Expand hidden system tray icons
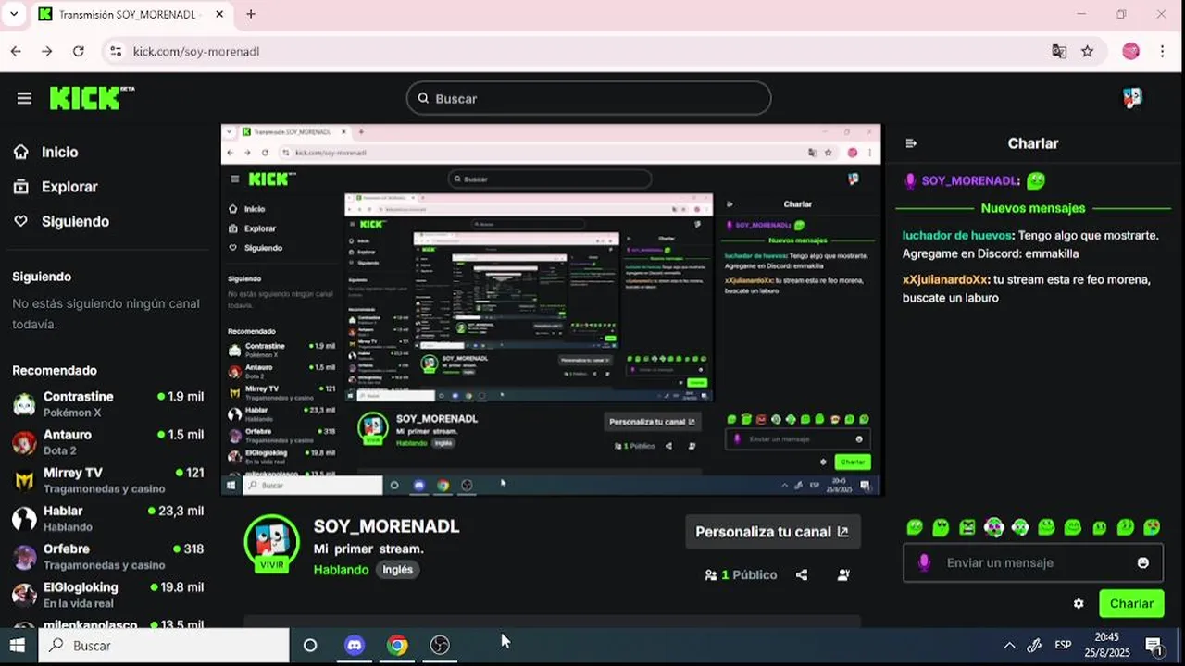 tap(1009, 645)
